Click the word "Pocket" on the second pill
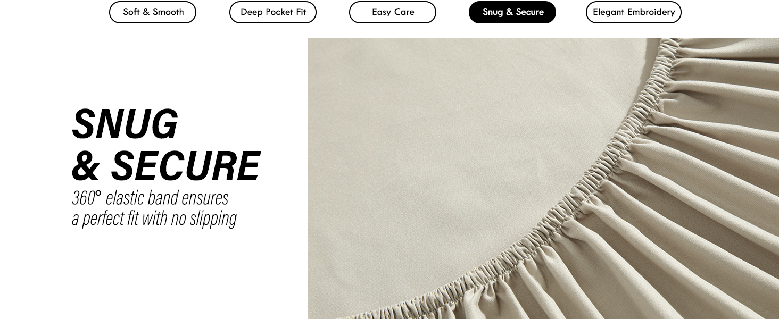Image resolution: width=779 pixels, height=319 pixels. (280, 12)
